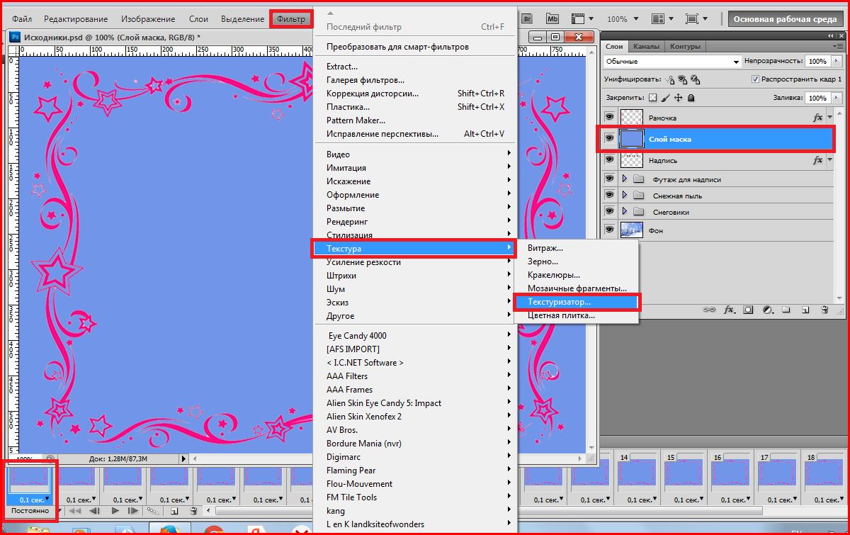Hide the Фон layer
This screenshot has width=850, height=535.
pyautogui.click(x=609, y=230)
